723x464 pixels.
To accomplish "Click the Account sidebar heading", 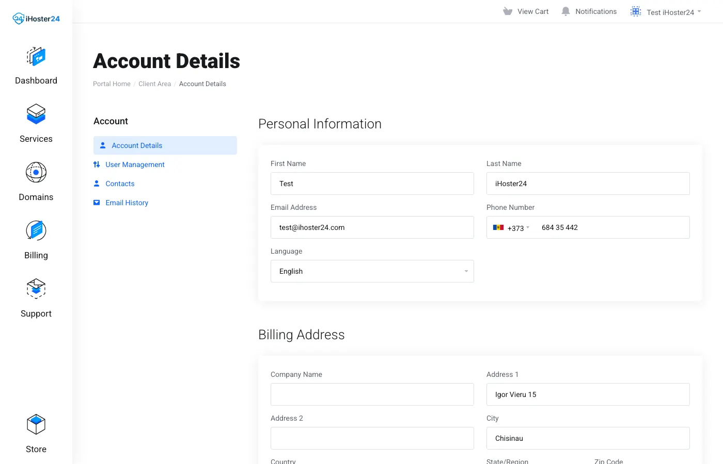I will click(111, 121).
